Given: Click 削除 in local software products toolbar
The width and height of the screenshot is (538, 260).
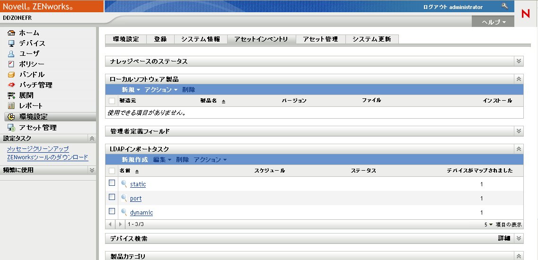Looking at the screenshot, I should [x=189, y=90].
